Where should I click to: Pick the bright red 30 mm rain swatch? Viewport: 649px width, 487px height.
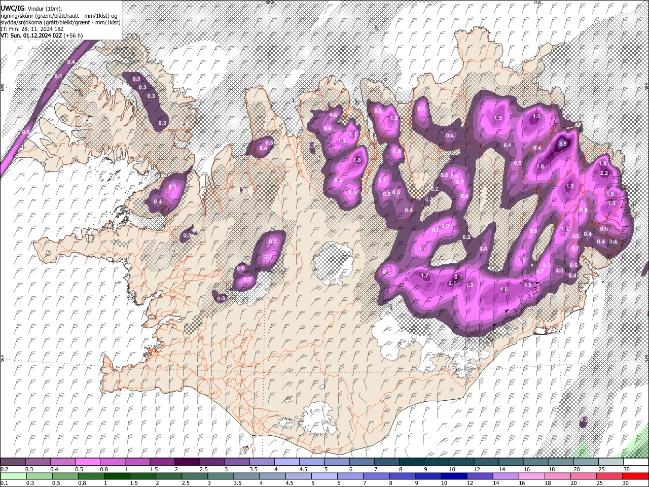pyautogui.click(x=636, y=476)
